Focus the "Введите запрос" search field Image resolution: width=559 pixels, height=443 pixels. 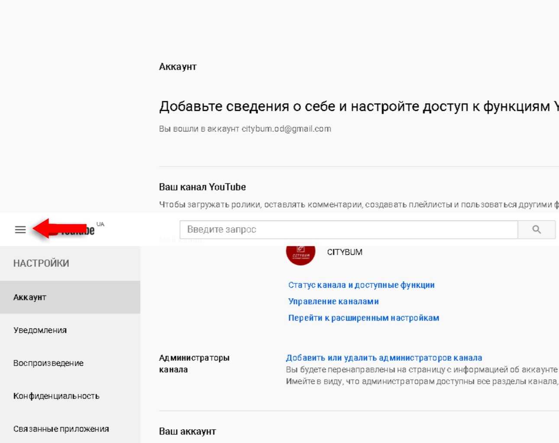pos(349,230)
